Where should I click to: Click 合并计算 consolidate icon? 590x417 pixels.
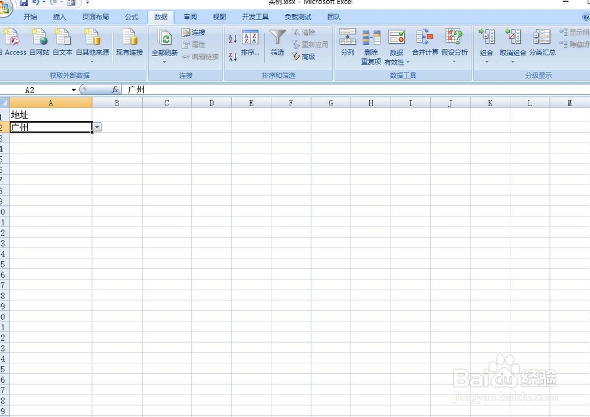point(425,37)
